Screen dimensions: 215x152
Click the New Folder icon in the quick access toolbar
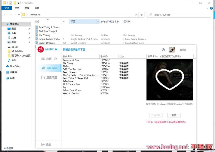15,3
